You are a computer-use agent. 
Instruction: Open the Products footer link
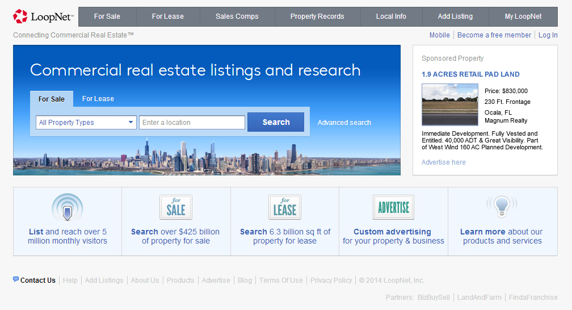(180, 280)
